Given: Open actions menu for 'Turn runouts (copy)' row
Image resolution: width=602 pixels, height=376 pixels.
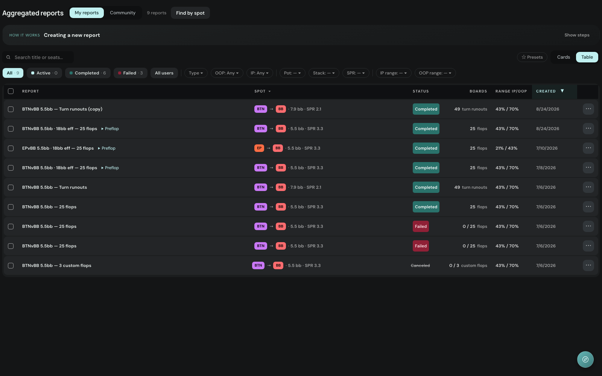Looking at the screenshot, I should (x=588, y=109).
